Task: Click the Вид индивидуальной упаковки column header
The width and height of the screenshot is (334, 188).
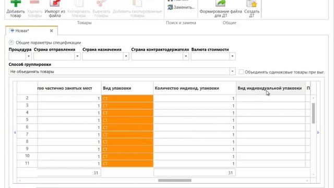Action: coord(270,88)
